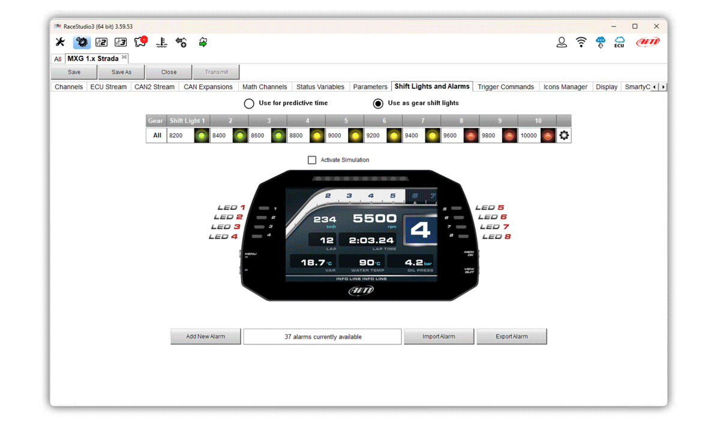Click the green arrows device icon

coord(203,42)
